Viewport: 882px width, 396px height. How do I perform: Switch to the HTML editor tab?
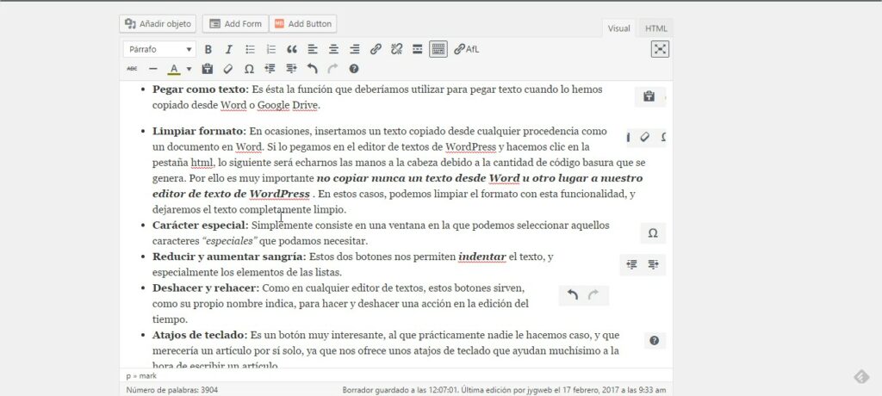pyautogui.click(x=655, y=28)
